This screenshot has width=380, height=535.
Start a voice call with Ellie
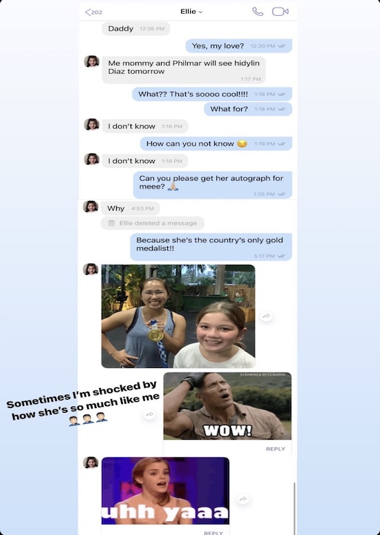coord(258,12)
